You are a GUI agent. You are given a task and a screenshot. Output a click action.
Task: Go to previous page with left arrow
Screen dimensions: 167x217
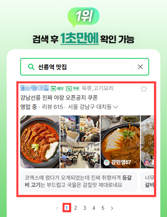pos(57,208)
